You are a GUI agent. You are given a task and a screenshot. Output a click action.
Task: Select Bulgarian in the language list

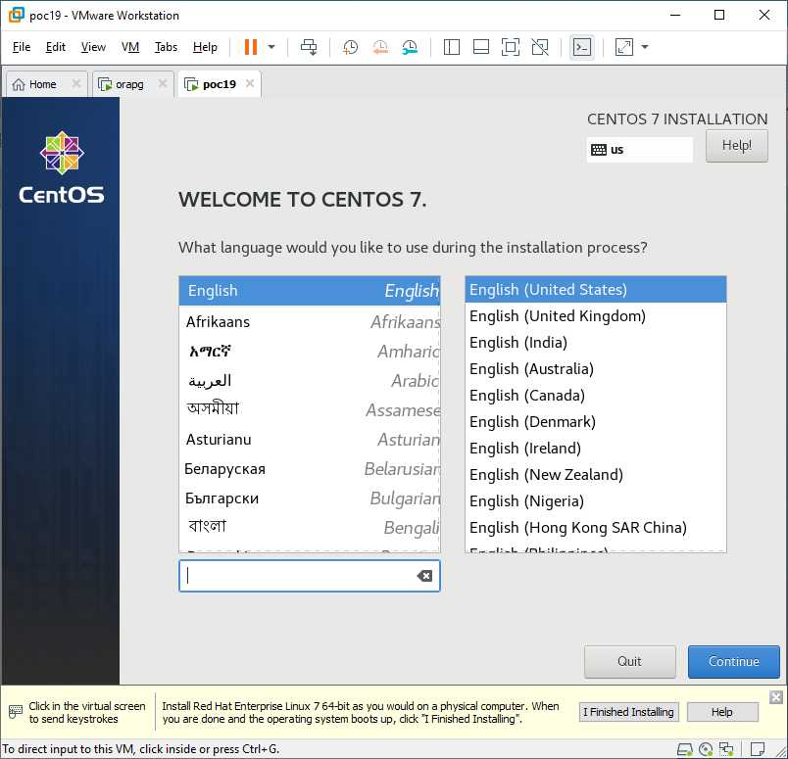point(310,498)
